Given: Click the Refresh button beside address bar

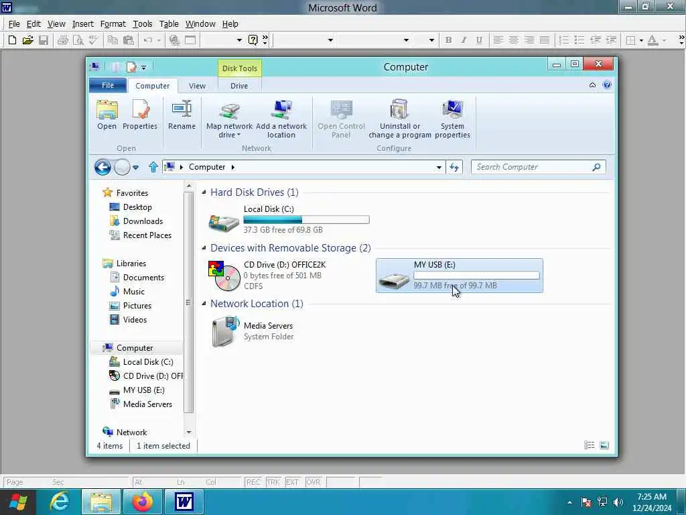Looking at the screenshot, I should (x=454, y=167).
